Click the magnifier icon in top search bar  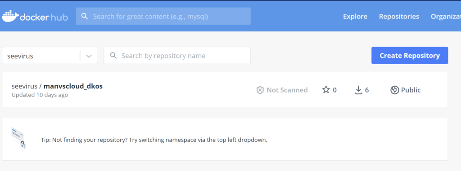(x=85, y=16)
